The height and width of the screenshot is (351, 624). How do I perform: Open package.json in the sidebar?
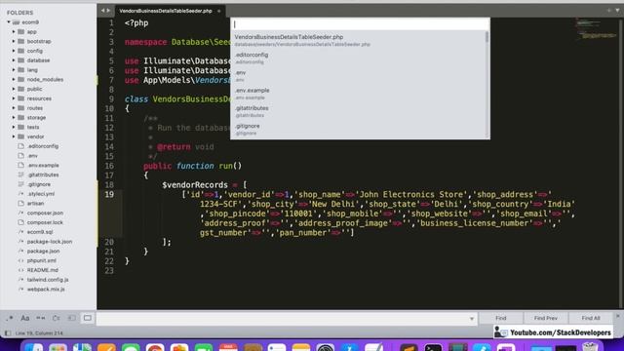tap(43, 252)
